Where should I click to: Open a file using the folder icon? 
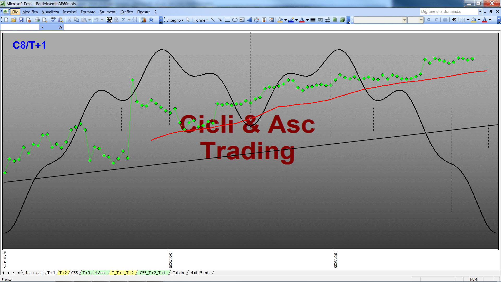coord(14,20)
